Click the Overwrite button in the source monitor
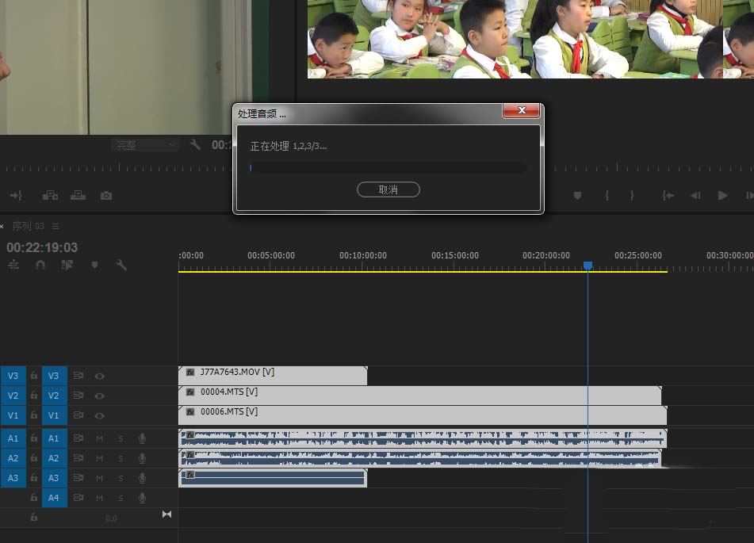 78,195
